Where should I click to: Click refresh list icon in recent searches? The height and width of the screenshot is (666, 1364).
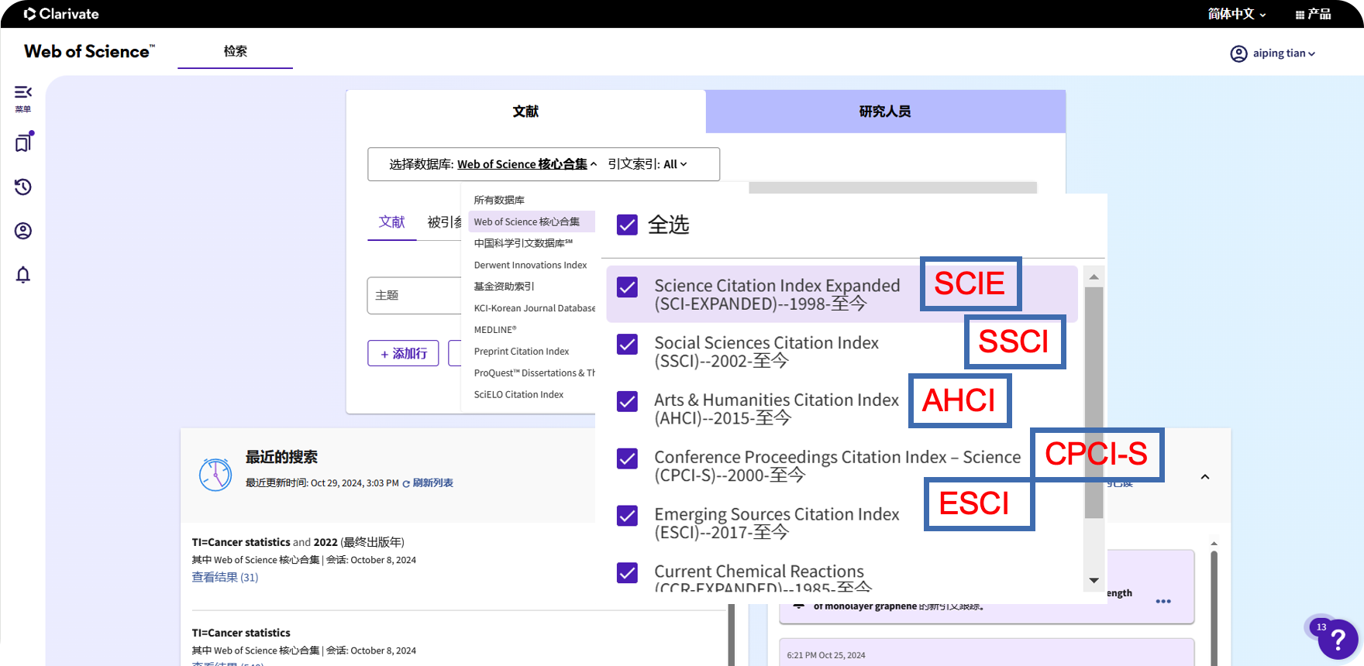click(406, 483)
